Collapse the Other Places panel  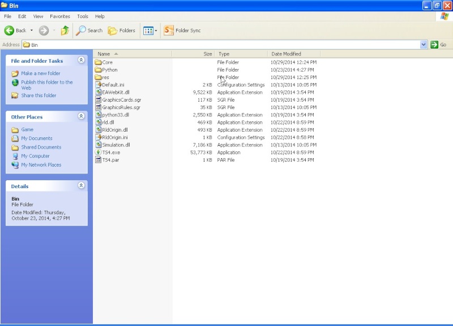[81, 116]
